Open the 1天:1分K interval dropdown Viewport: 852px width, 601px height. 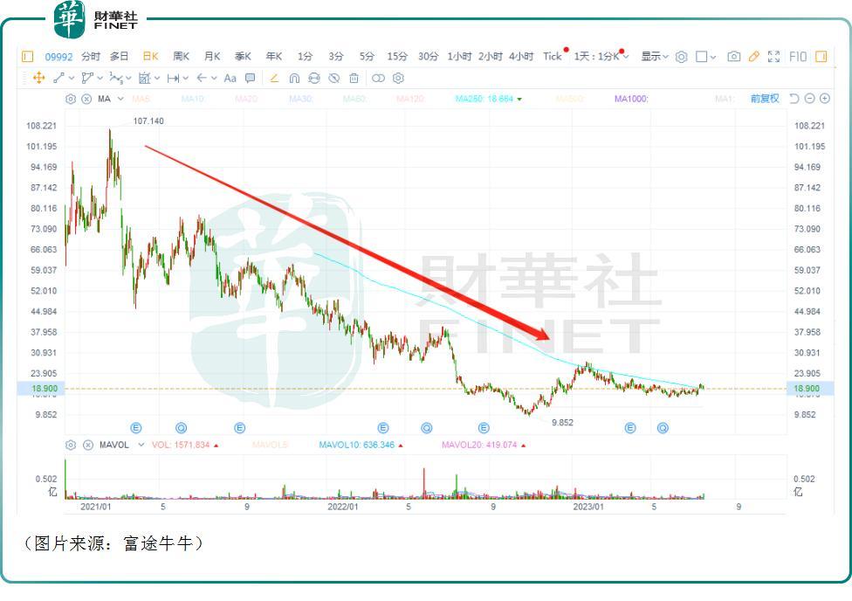(x=602, y=55)
